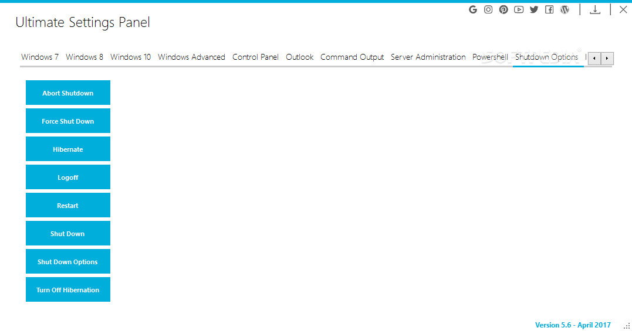Click Turn Off Hibernation button

point(67,290)
